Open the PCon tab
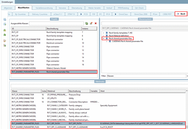This screenshot has height=129, width=188. point(155,14)
